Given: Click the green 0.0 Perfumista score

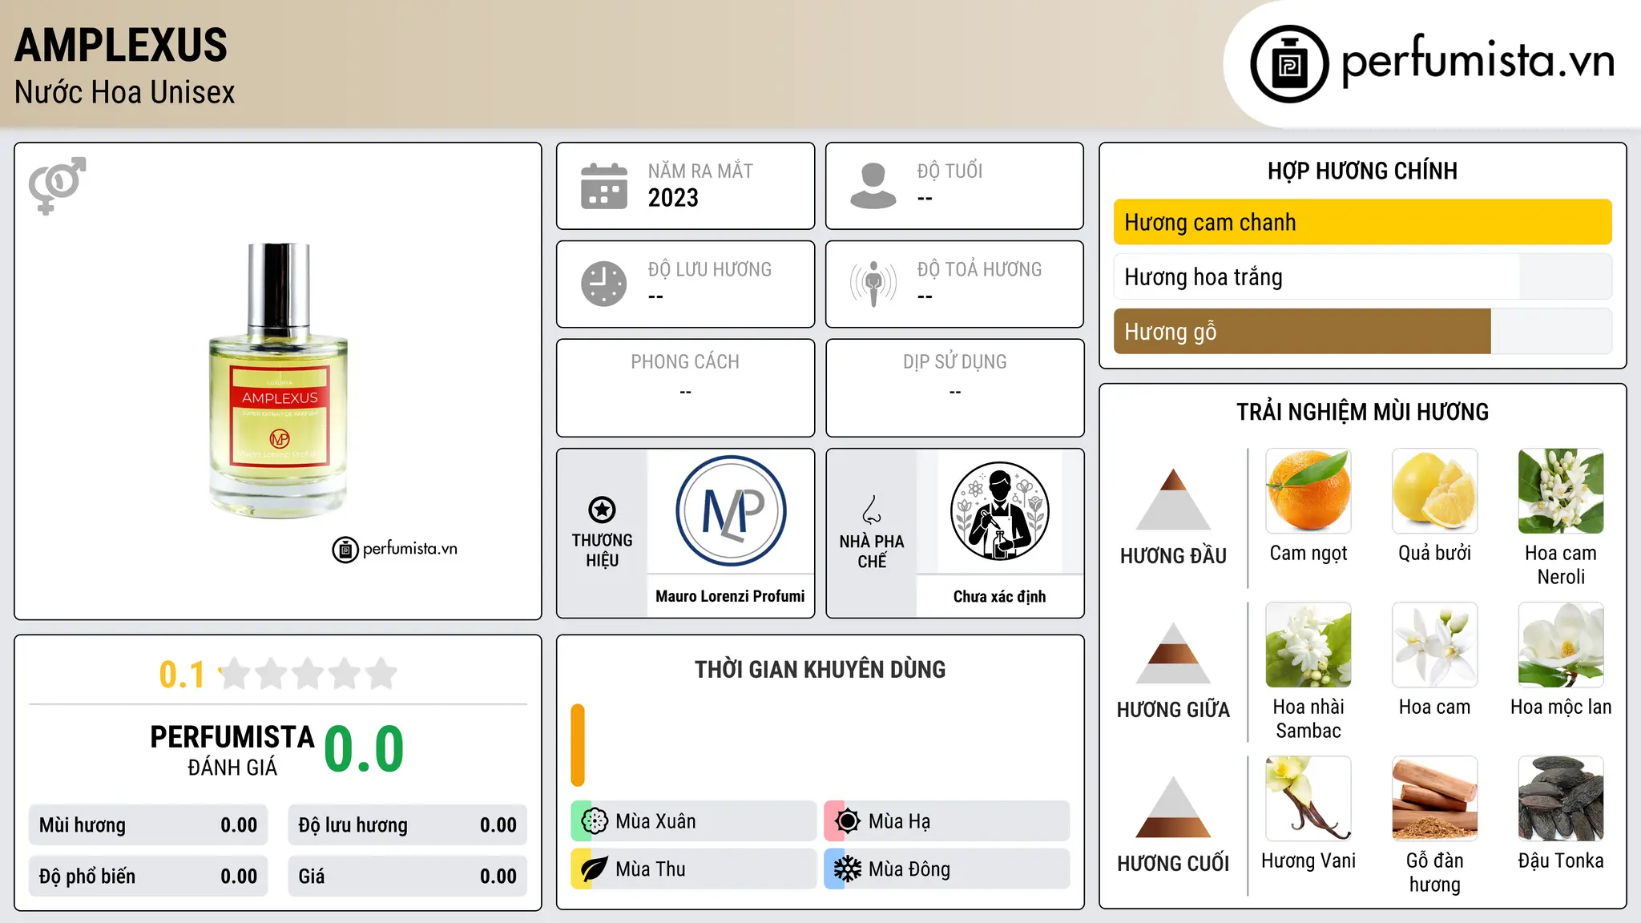Looking at the screenshot, I should tap(364, 749).
